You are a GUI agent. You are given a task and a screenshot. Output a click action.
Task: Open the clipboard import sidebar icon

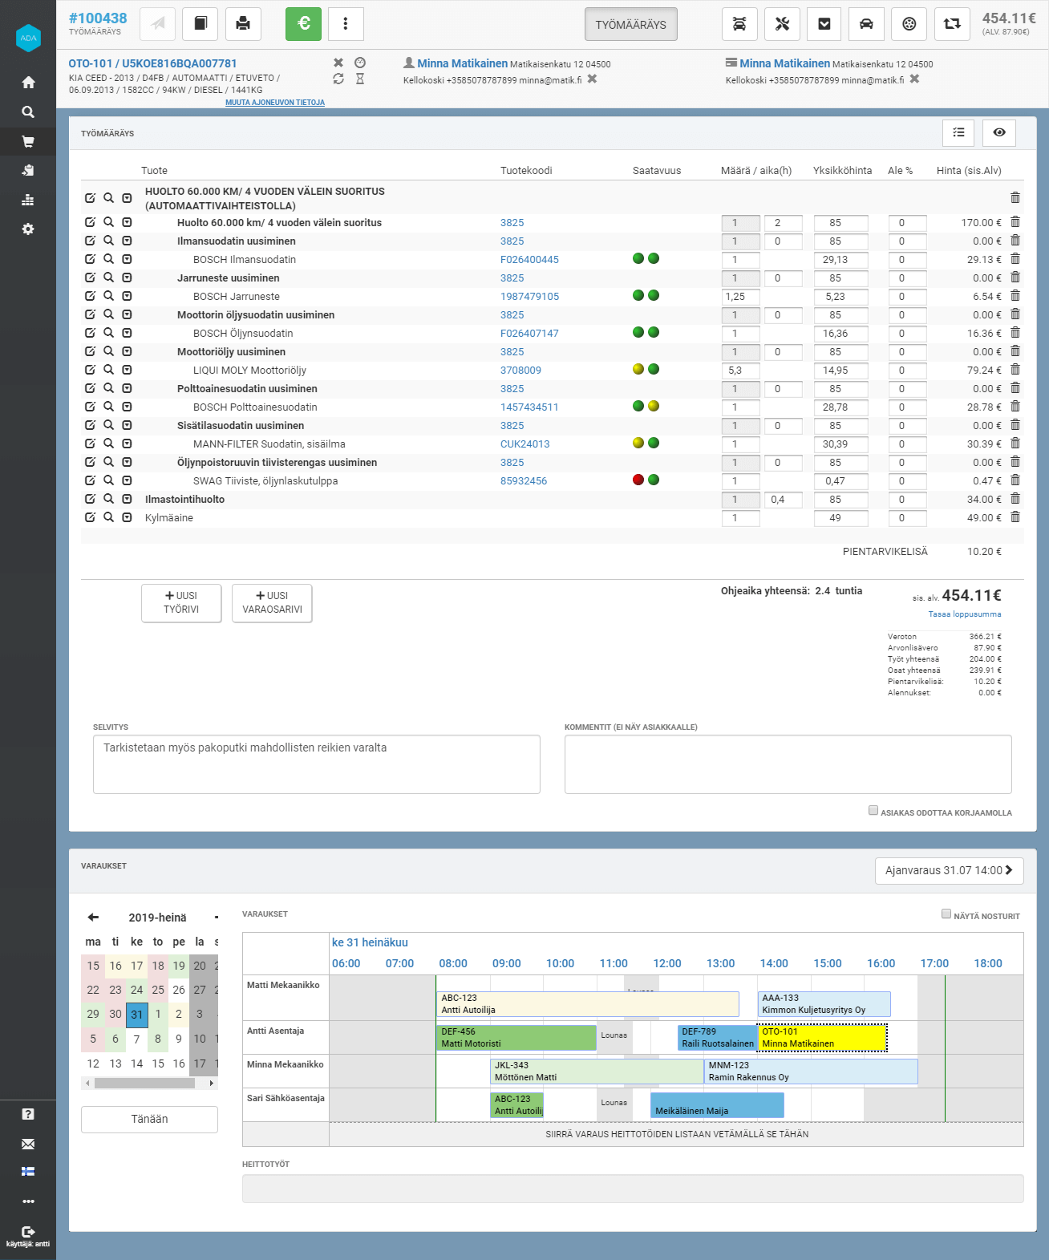[x=28, y=170]
